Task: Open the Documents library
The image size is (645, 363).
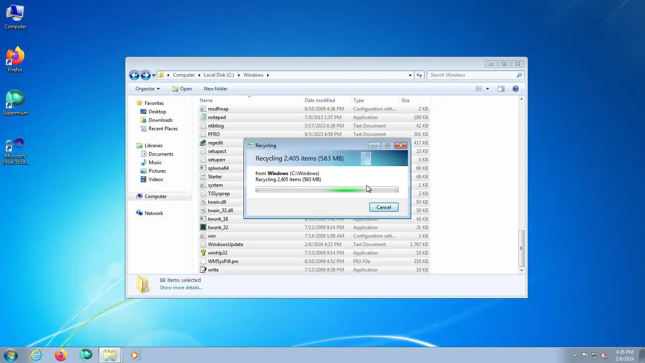Action: (157, 154)
